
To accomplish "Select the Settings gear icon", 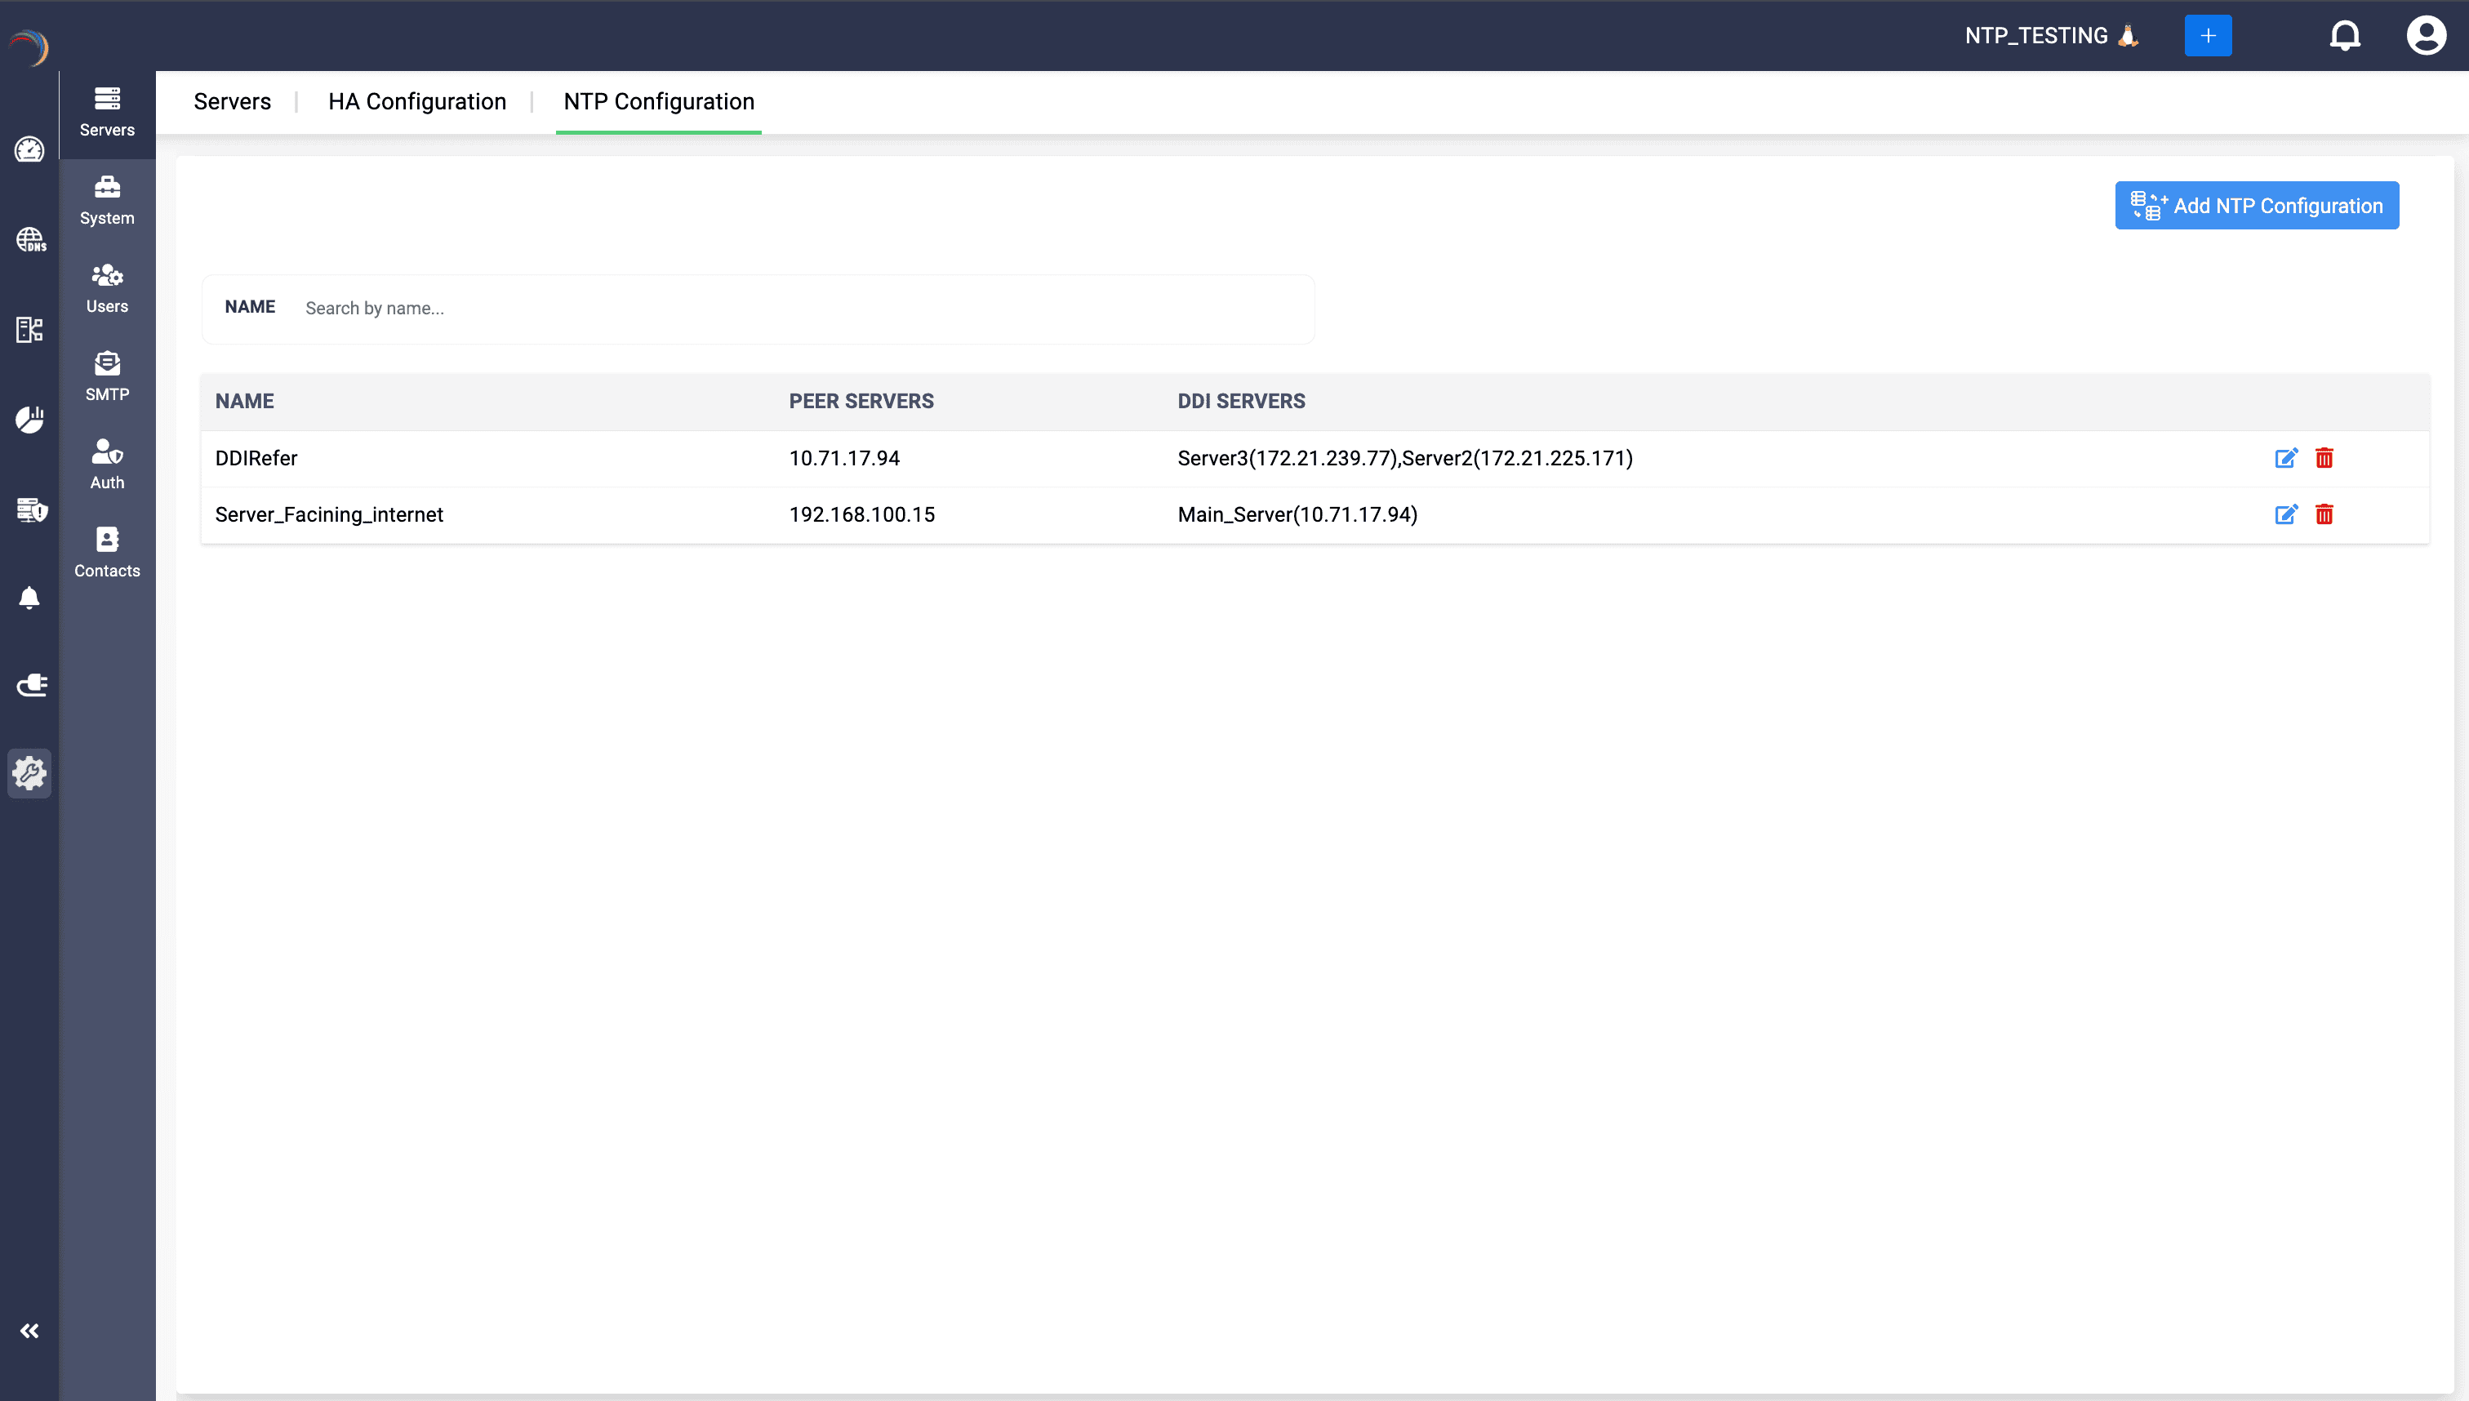I will click(x=29, y=772).
